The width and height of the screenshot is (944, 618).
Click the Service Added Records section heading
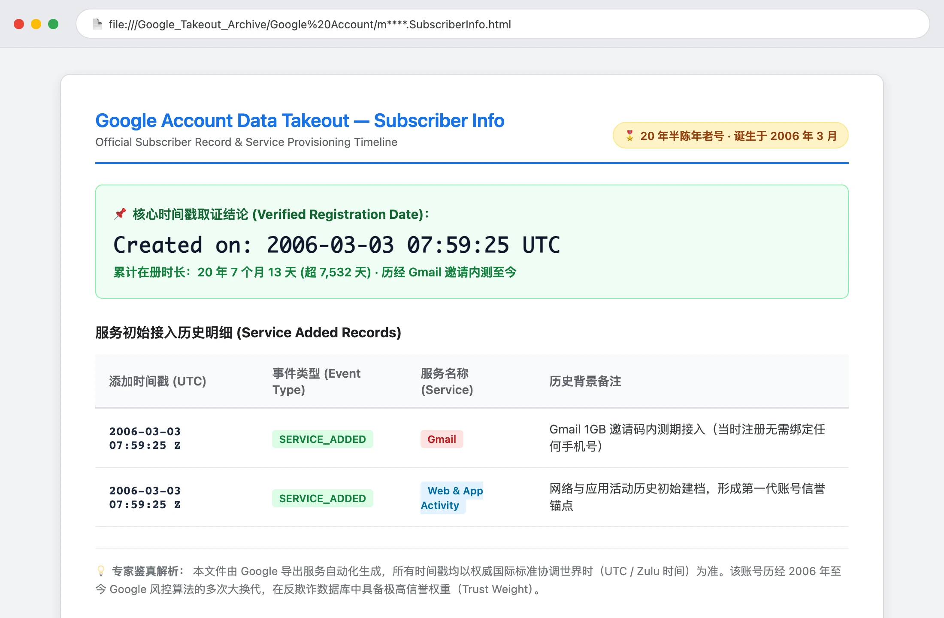click(x=248, y=332)
